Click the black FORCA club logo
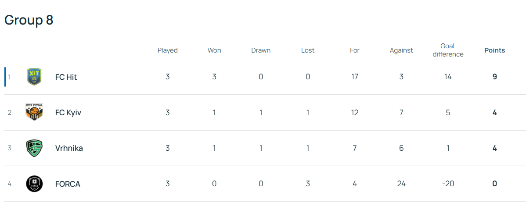 (x=34, y=184)
